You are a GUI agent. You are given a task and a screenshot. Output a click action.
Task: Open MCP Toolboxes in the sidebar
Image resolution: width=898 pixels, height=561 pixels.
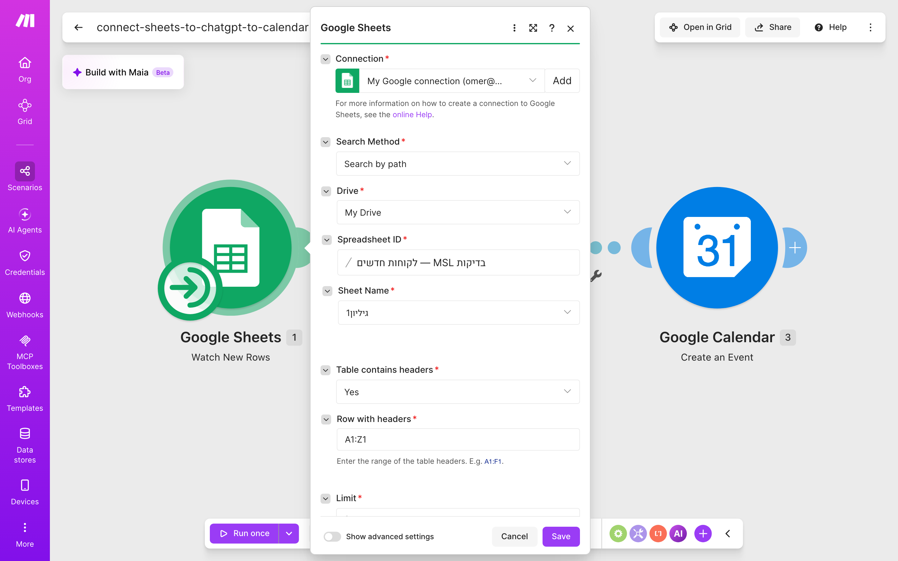[x=25, y=352]
